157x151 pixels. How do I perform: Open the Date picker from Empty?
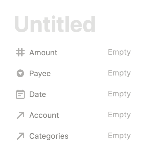(119, 94)
